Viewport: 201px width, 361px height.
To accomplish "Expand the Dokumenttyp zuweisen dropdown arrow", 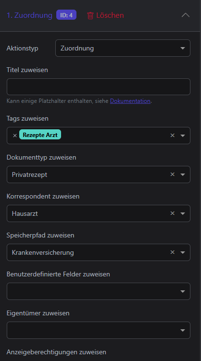I will coord(183,174).
